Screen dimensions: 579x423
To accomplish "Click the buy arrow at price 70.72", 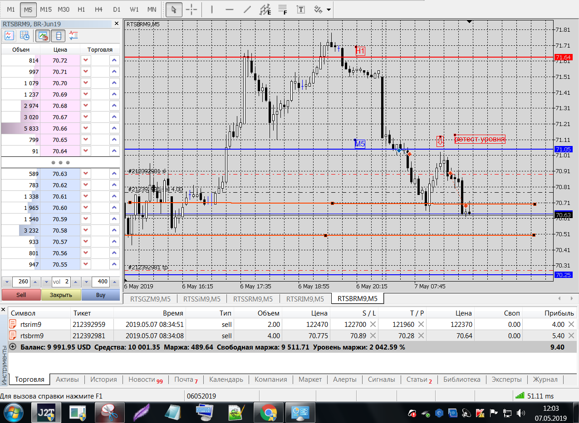I will 114,60.
